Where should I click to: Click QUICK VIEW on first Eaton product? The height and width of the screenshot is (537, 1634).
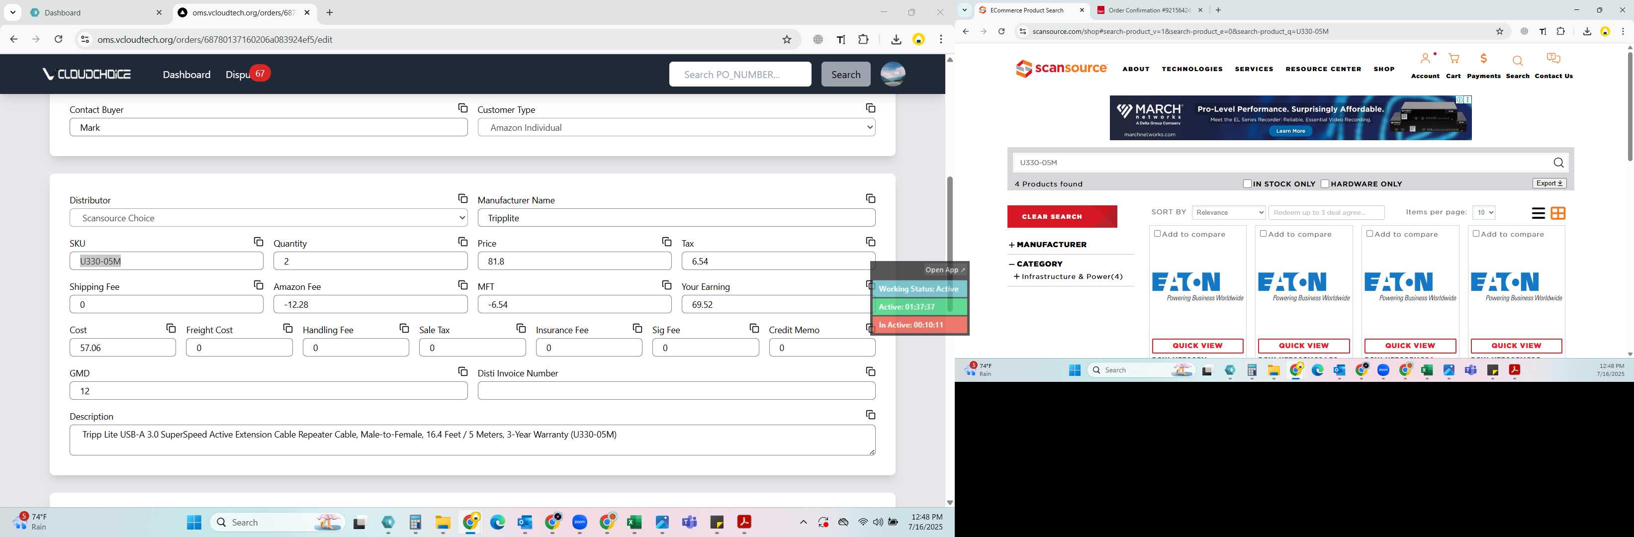(1197, 346)
